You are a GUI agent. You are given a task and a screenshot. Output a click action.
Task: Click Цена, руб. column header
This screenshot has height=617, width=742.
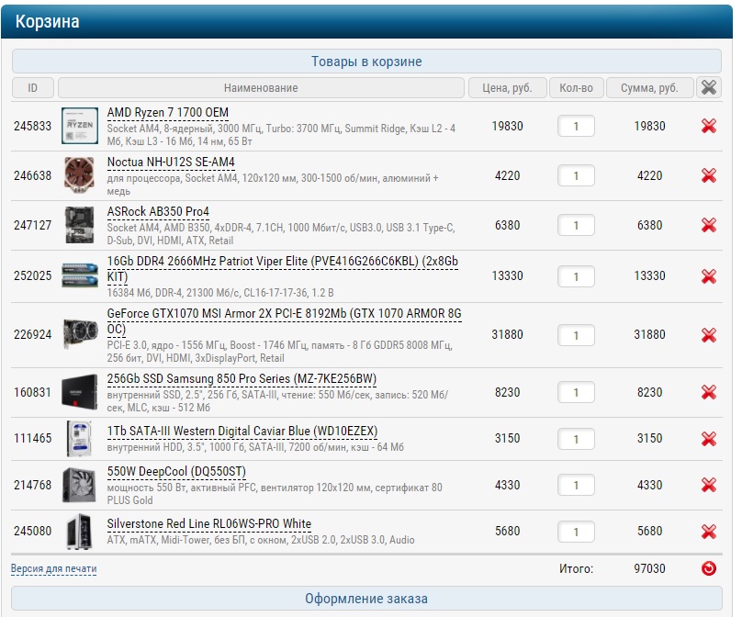tap(507, 88)
